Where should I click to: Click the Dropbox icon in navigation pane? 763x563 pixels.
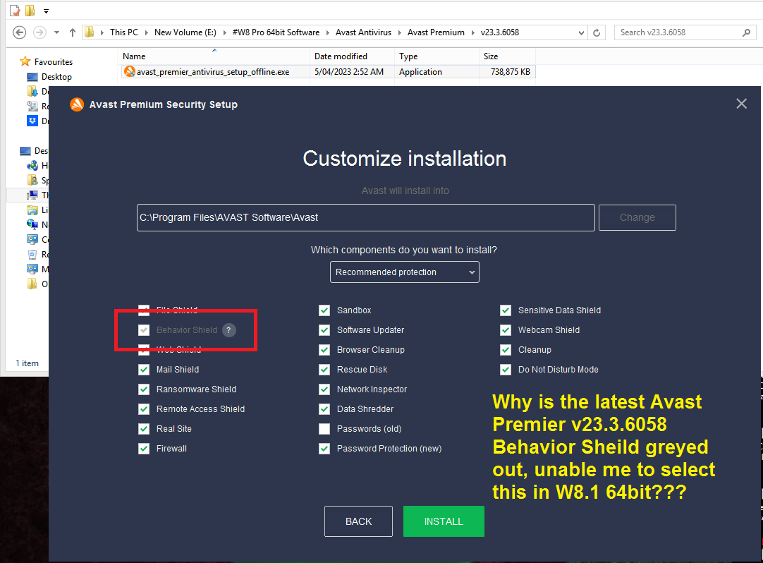[32, 121]
